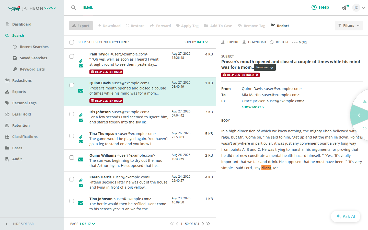Click the Ask AI sparkle button
368x230 pixels.
[x=346, y=216]
